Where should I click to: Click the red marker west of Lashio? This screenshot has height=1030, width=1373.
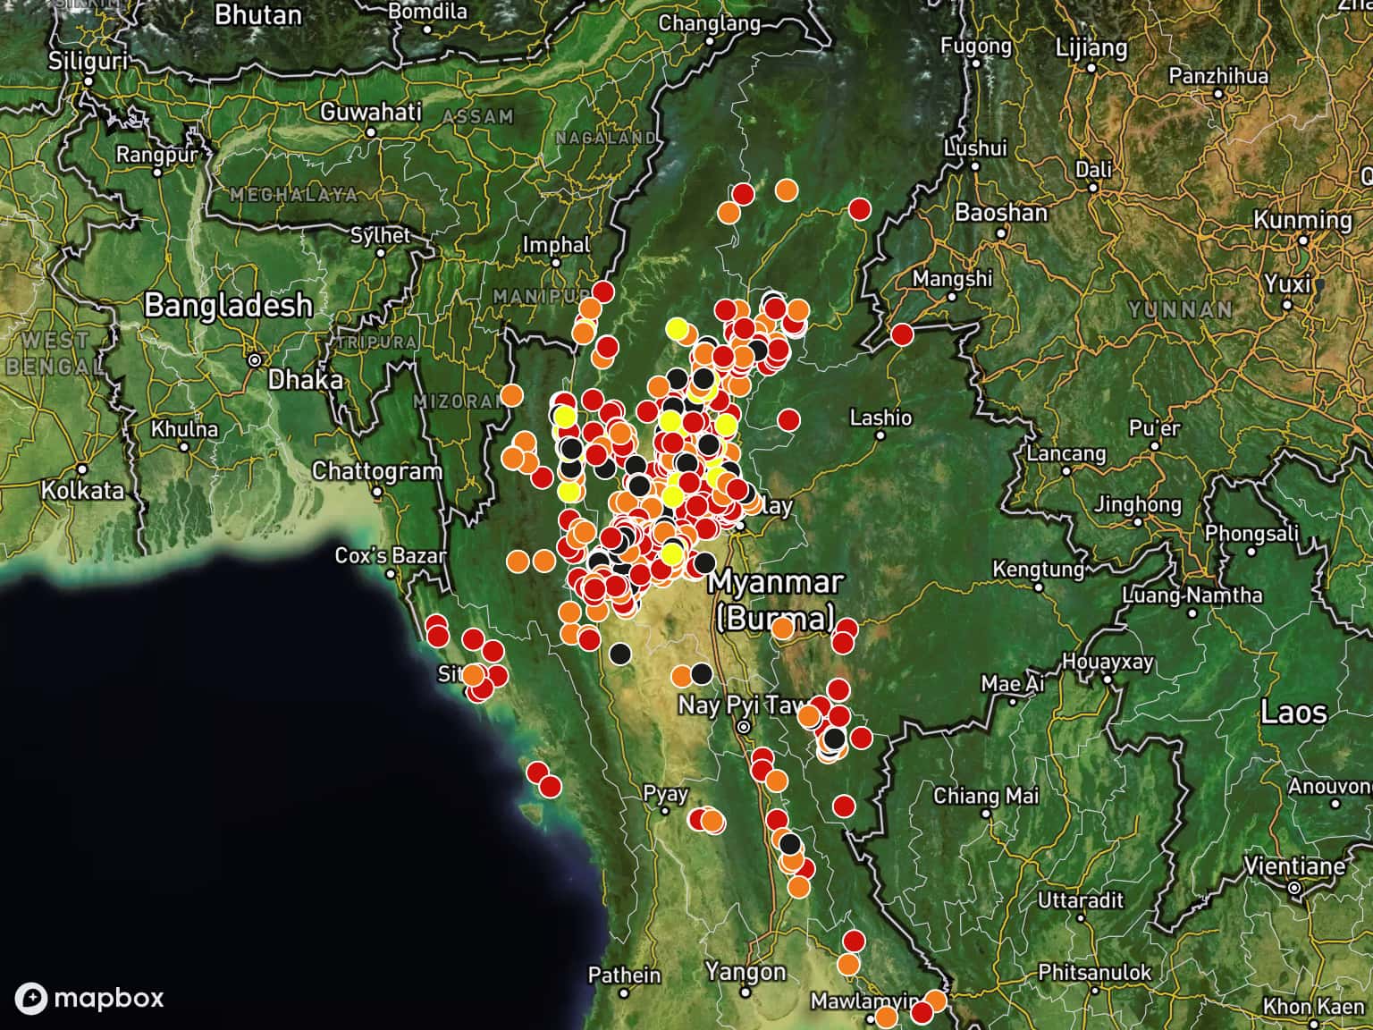(788, 419)
